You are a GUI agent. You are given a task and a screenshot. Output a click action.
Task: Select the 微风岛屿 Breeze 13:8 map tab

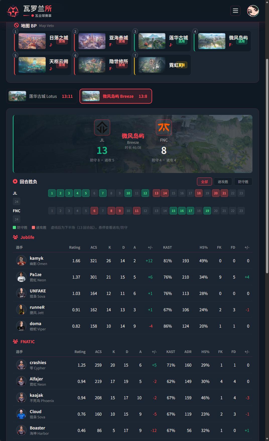116,96
